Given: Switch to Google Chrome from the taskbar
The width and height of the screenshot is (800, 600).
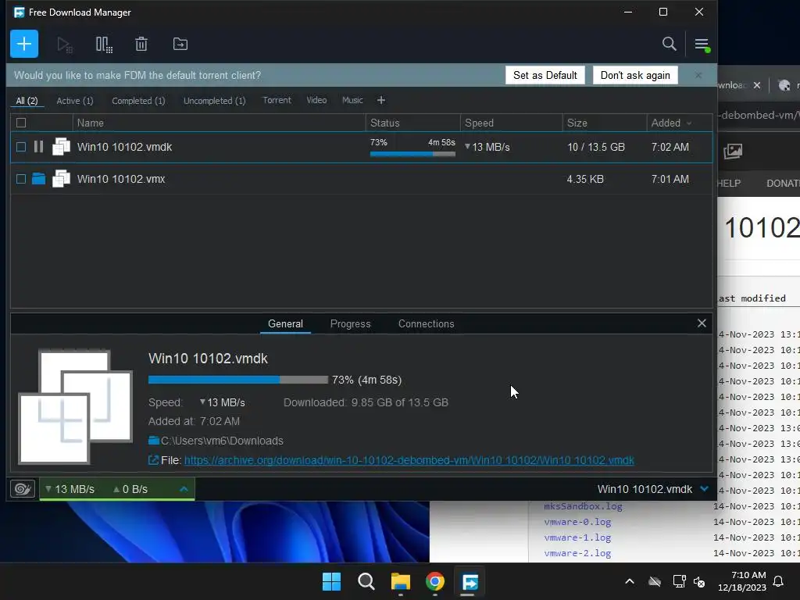Looking at the screenshot, I should click(x=435, y=581).
